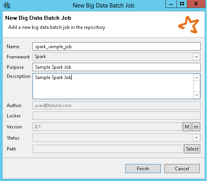The image size is (207, 181).
Task: Close the dialog with the X button
Action: pyautogui.click(x=196, y=4)
